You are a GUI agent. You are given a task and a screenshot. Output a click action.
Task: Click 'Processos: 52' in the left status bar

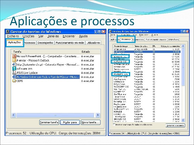point(16,133)
